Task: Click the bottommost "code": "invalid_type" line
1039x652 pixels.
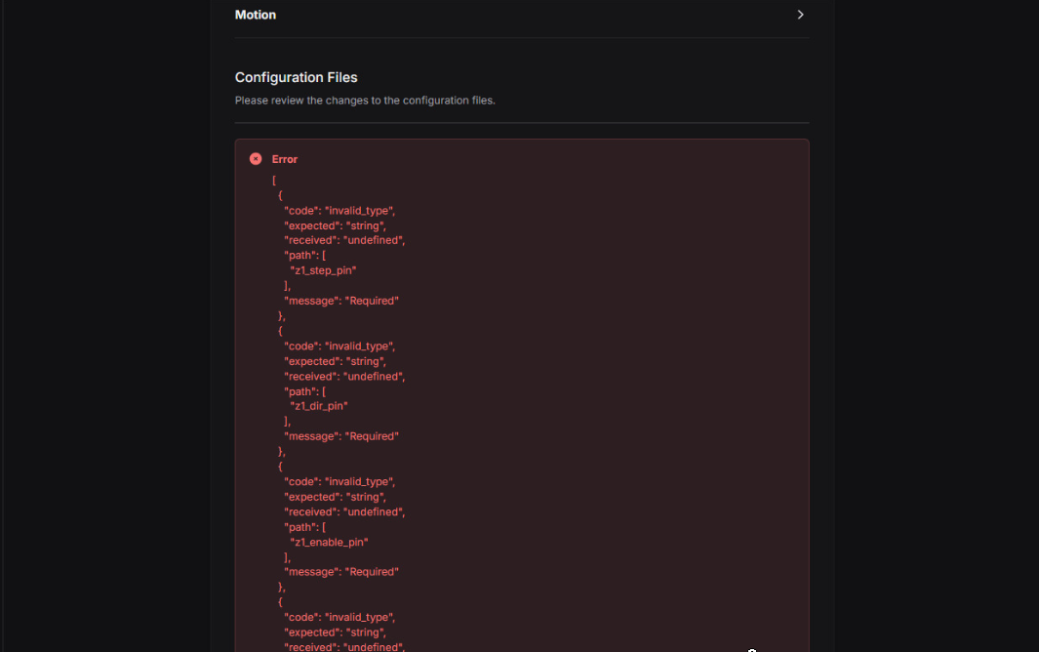Action: (x=339, y=617)
